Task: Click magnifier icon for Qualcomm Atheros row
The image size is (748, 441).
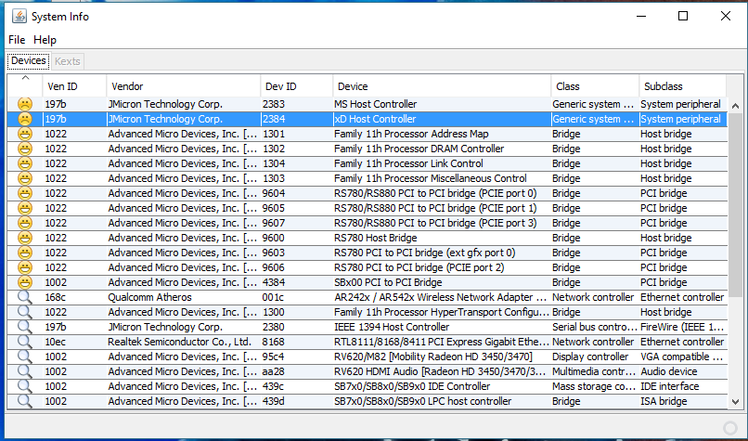Action: point(25,297)
